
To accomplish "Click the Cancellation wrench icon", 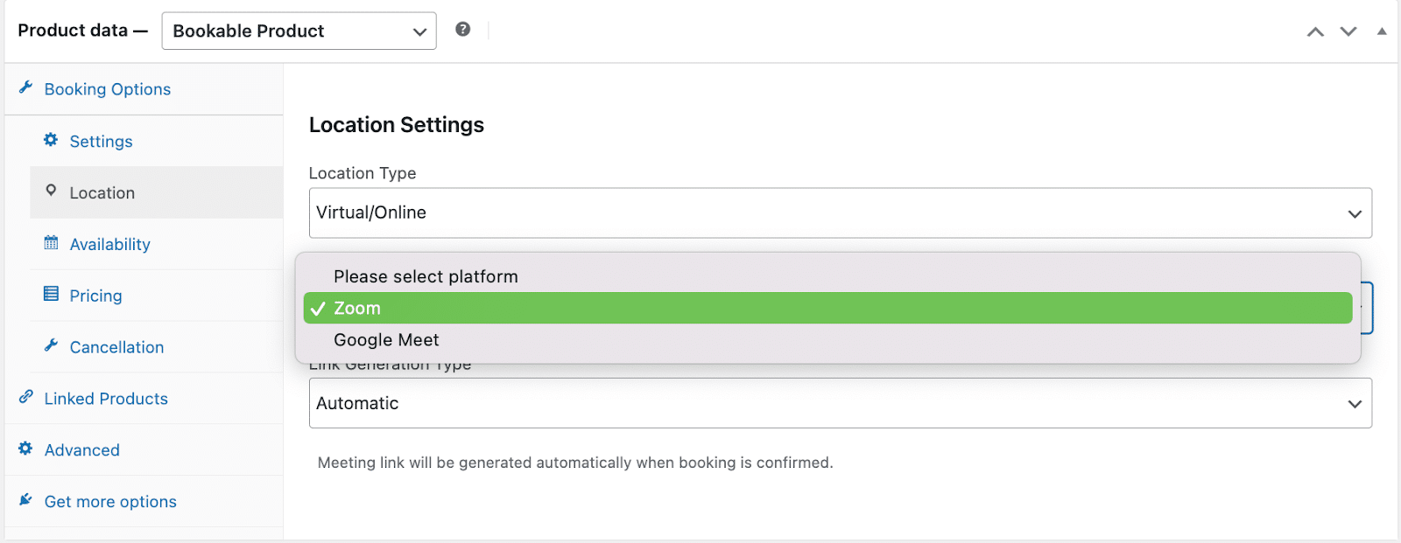I will pos(51,345).
